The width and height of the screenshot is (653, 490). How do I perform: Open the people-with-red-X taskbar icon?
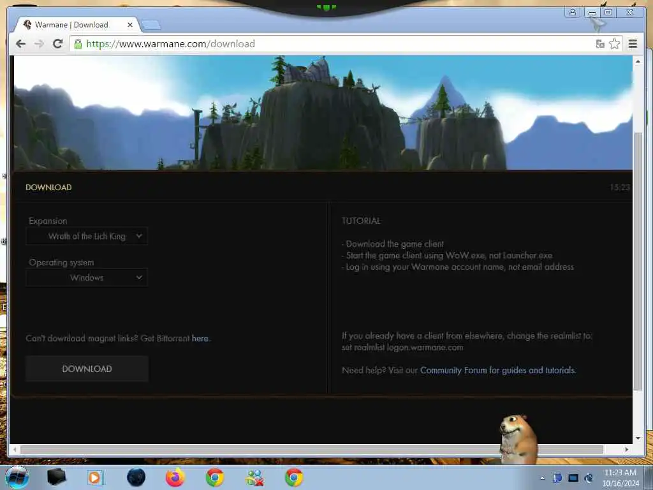[254, 477]
